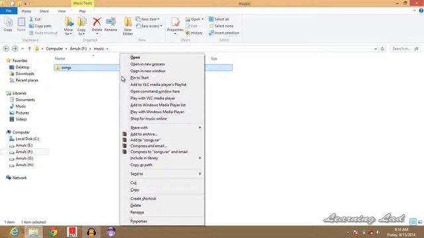Choose Properties in the context menu
424x238 pixels.
(x=162, y=221)
